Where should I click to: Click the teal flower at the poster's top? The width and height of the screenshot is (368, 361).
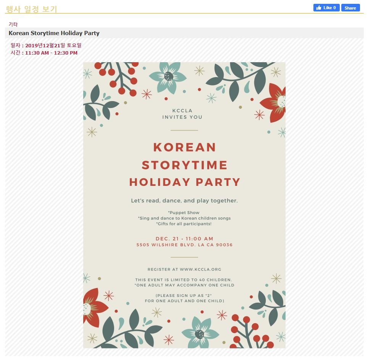(168, 77)
